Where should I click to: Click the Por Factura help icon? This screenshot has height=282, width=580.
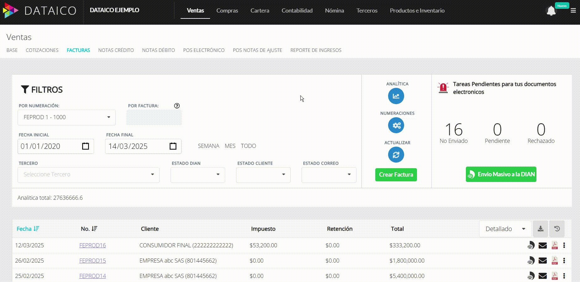(177, 106)
